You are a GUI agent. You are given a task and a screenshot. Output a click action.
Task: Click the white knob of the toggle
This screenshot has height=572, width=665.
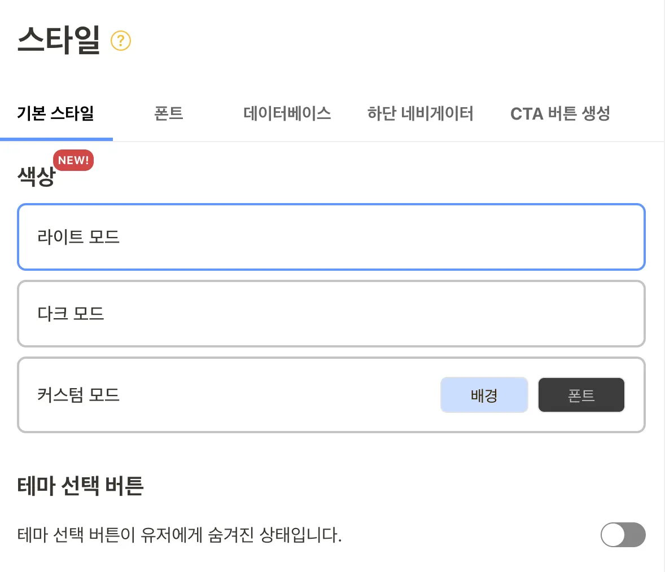[x=613, y=535]
